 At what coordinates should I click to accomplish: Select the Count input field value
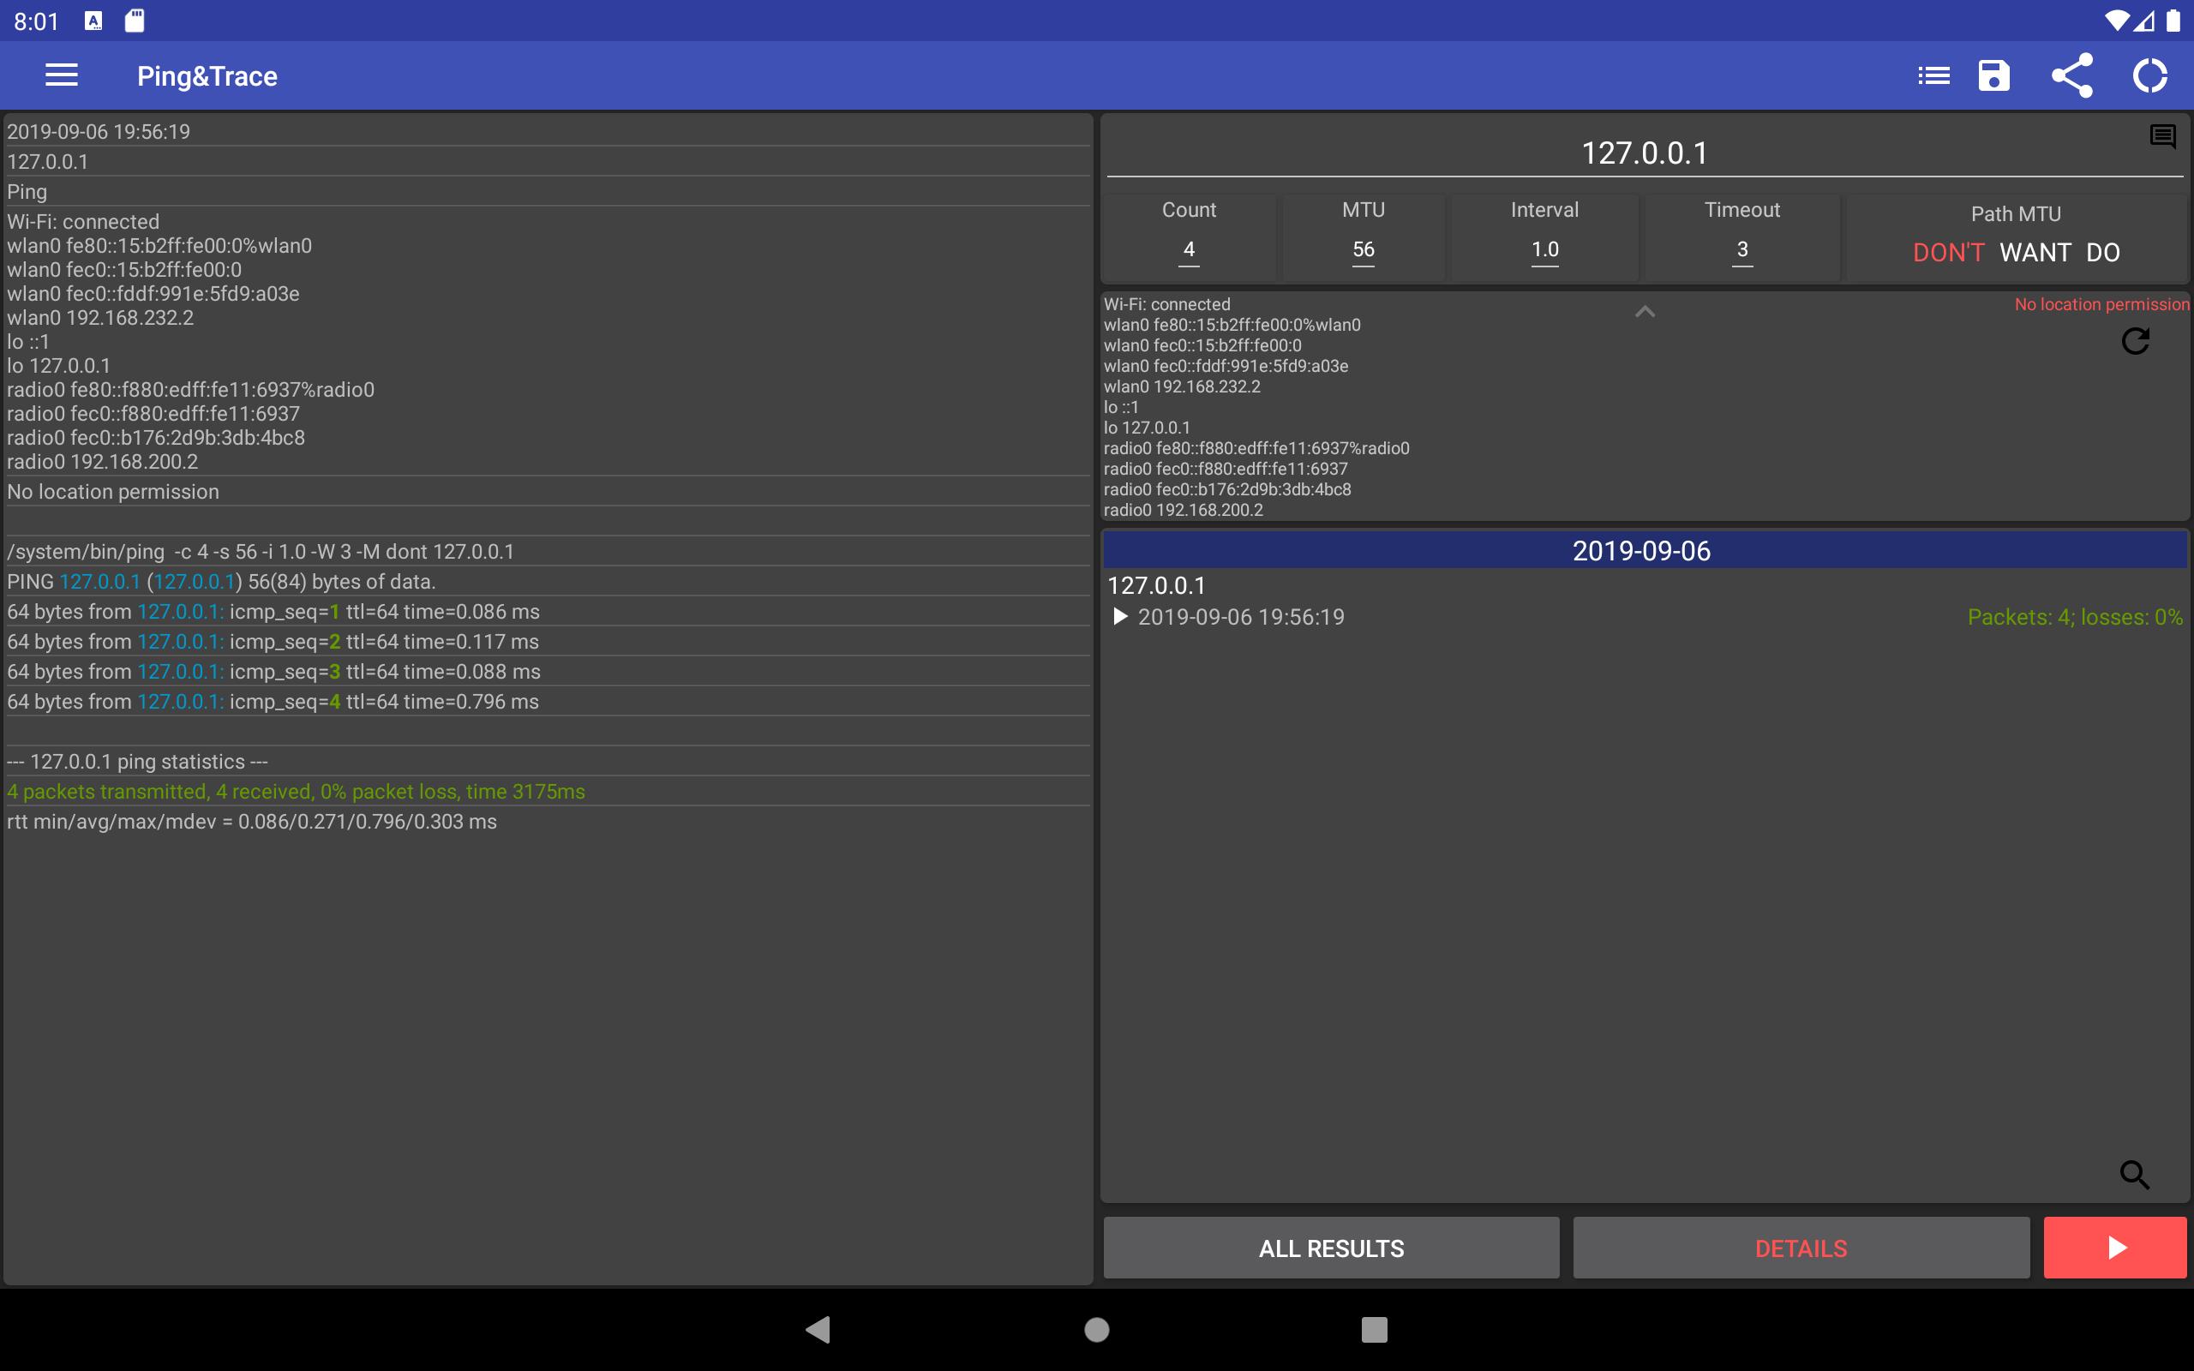pyautogui.click(x=1188, y=248)
